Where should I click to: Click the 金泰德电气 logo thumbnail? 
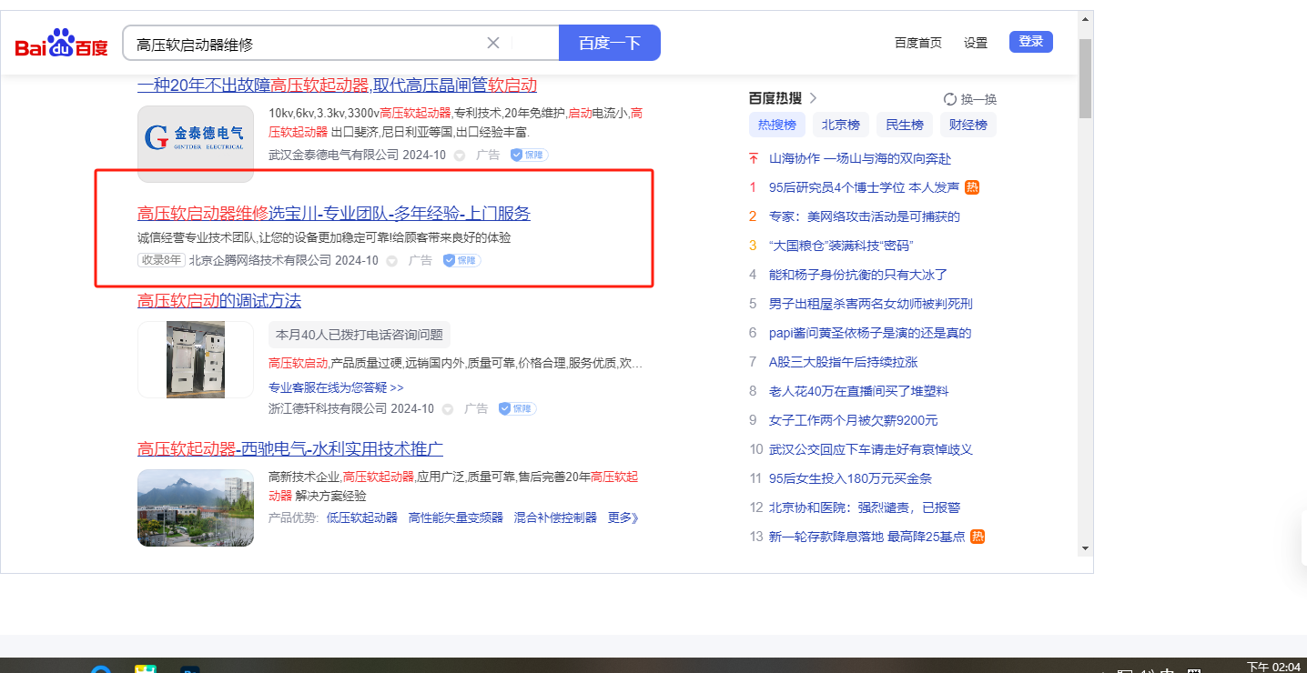(x=196, y=144)
